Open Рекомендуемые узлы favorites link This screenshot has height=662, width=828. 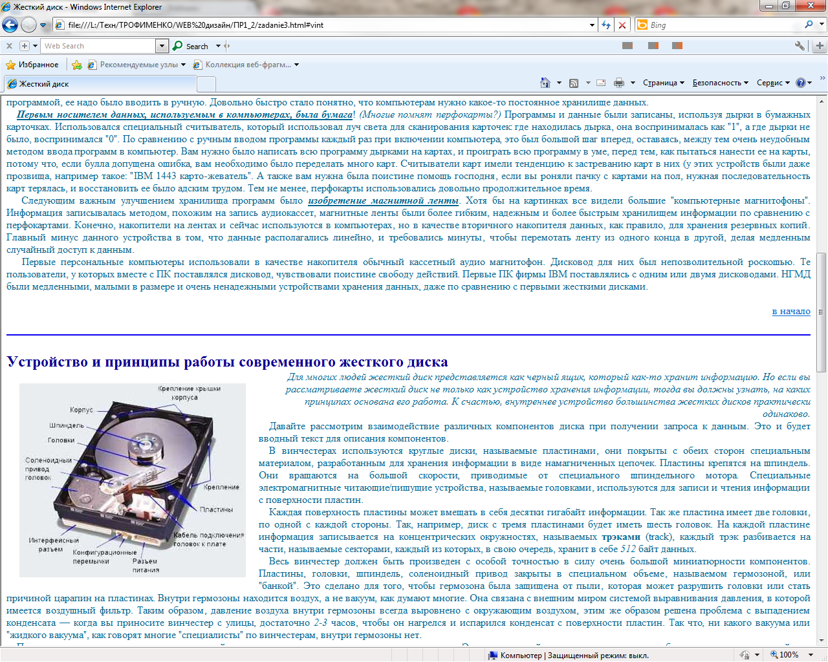(136, 65)
